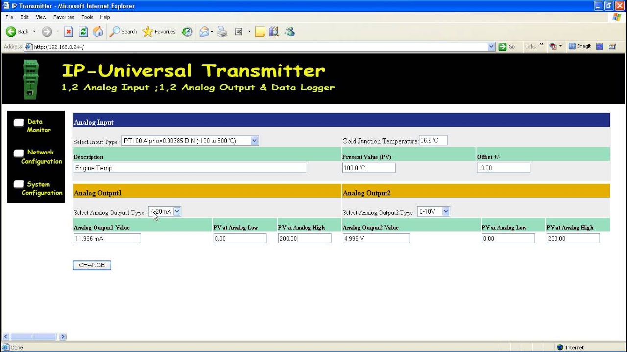
Task: Click the transmitter device logo image
Action: [x=31, y=79]
